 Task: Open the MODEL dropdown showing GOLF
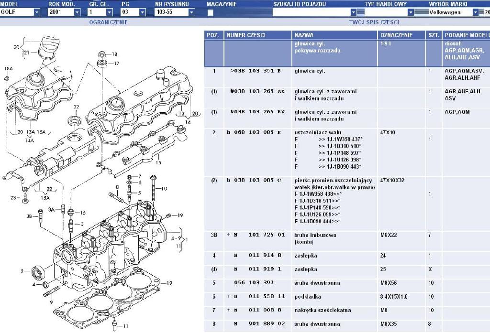click(37, 12)
